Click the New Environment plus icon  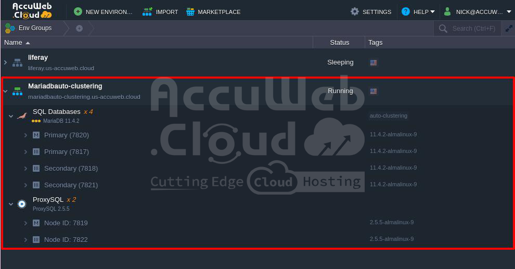click(78, 11)
